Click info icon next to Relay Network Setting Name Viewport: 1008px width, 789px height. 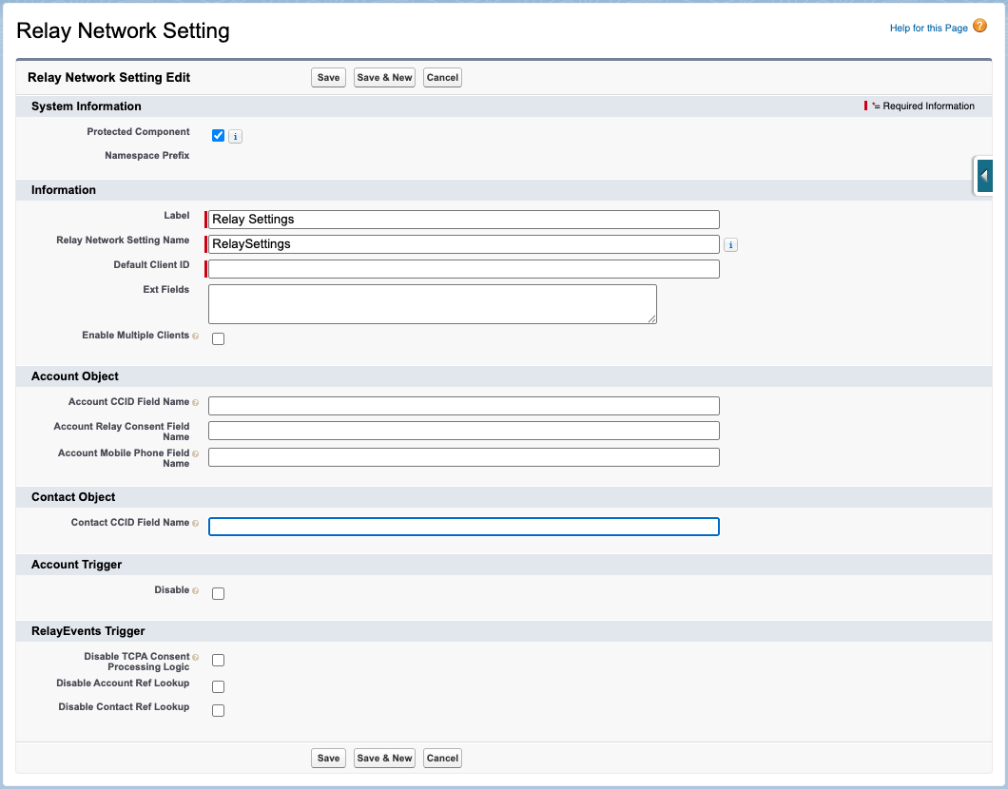point(730,245)
